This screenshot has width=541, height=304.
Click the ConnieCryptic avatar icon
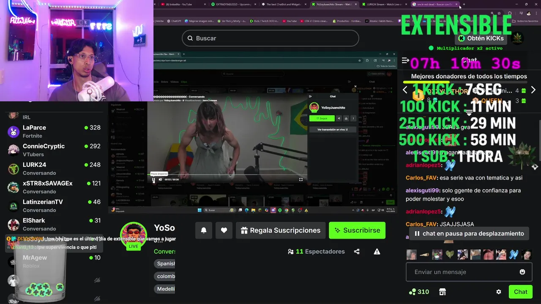(x=14, y=150)
